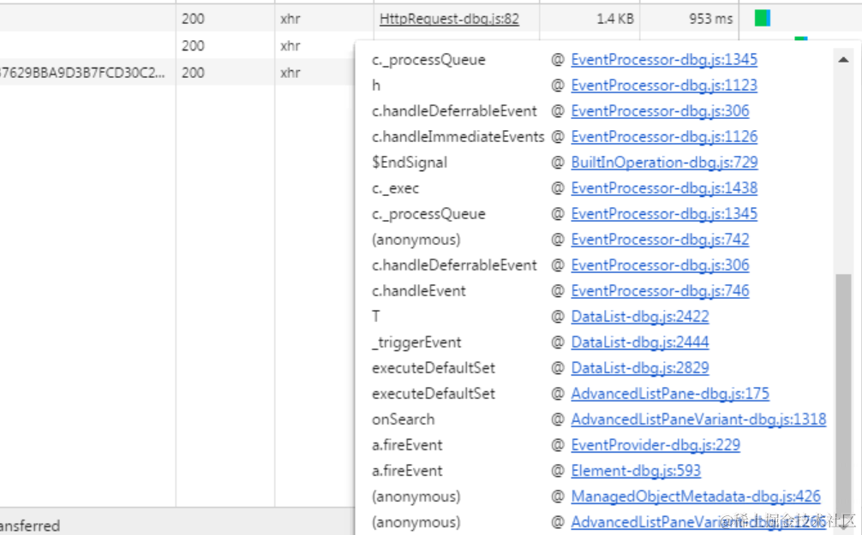
Task: Click the 'c.handleEvent' function name
Action: [x=419, y=290]
